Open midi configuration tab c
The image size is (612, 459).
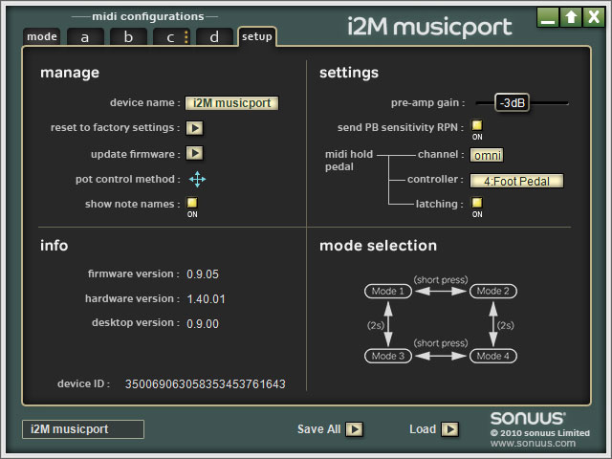(x=171, y=37)
